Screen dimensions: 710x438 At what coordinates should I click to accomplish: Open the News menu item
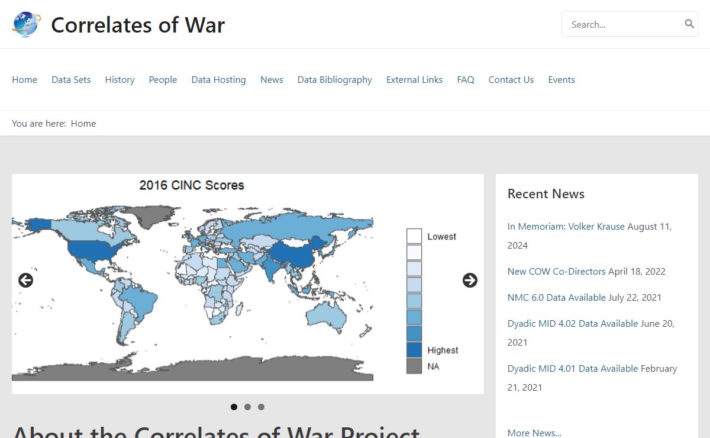click(x=272, y=79)
